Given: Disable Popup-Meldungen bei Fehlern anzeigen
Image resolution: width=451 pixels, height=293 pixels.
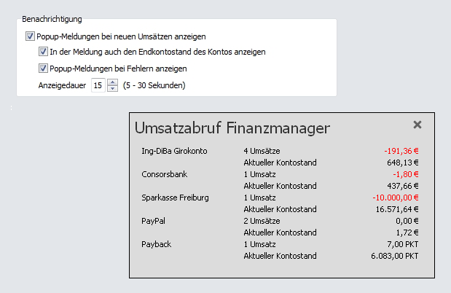Looking at the screenshot, I should pyautogui.click(x=43, y=69).
